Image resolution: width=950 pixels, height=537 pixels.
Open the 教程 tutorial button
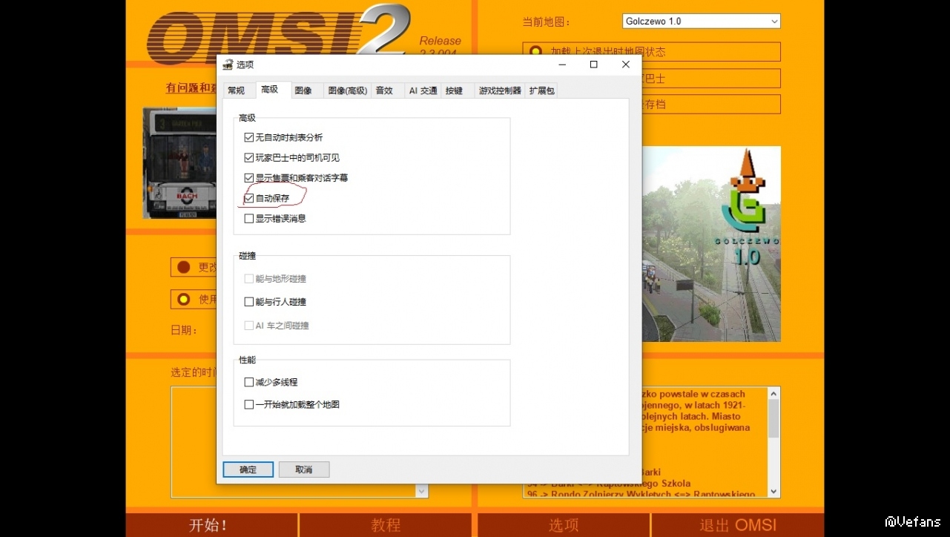(x=386, y=525)
